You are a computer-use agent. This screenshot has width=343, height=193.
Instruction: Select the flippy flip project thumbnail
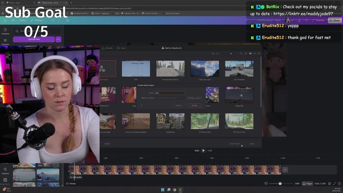(239, 95)
